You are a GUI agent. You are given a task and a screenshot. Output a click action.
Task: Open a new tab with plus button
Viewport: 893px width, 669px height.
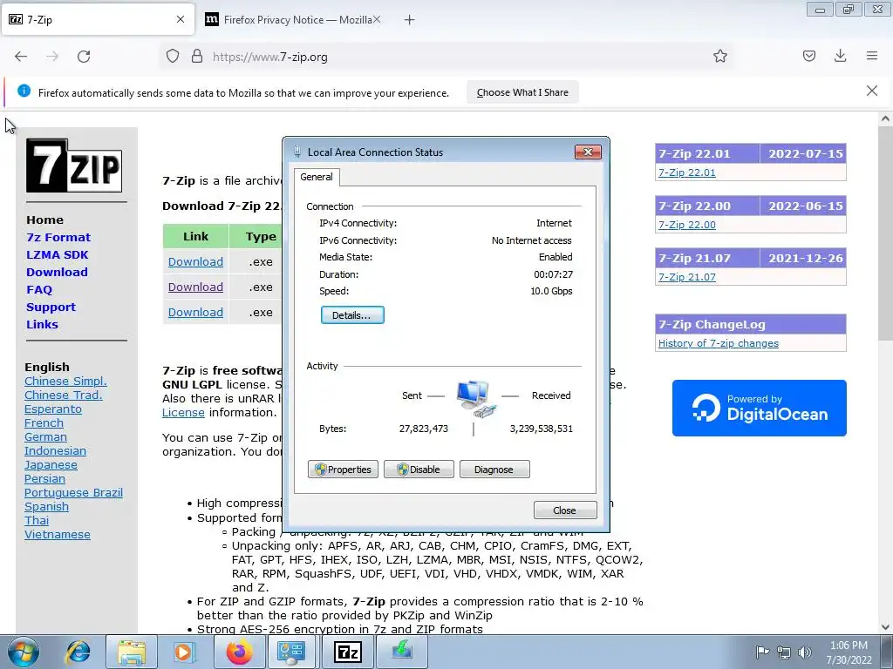pyautogui.click(x=410, y=20)
